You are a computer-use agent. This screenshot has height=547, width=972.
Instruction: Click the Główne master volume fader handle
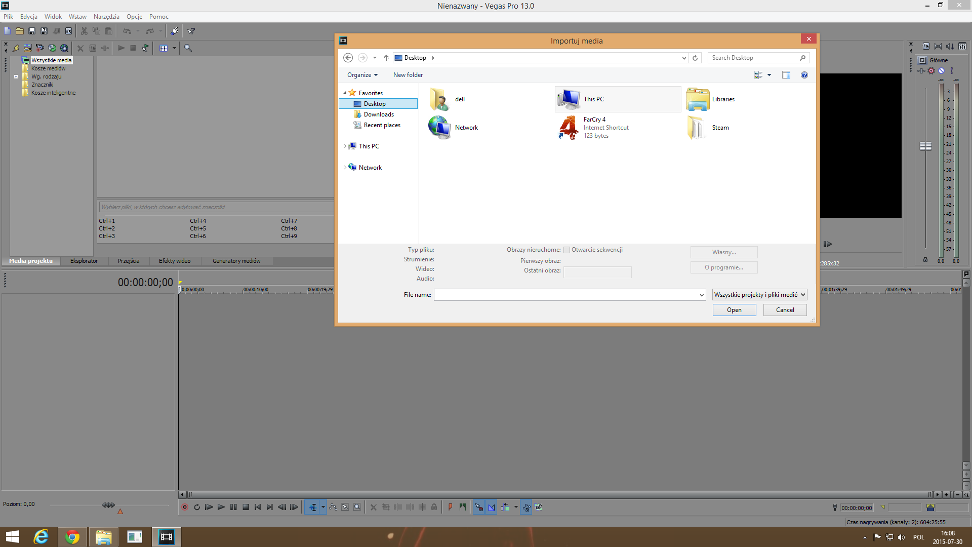pyautogui.click(x=925, y=146)
